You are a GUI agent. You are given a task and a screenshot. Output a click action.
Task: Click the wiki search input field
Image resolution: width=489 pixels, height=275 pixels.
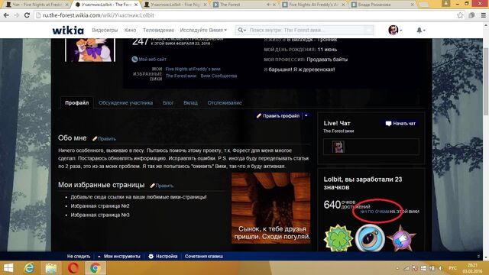point(306,31)
